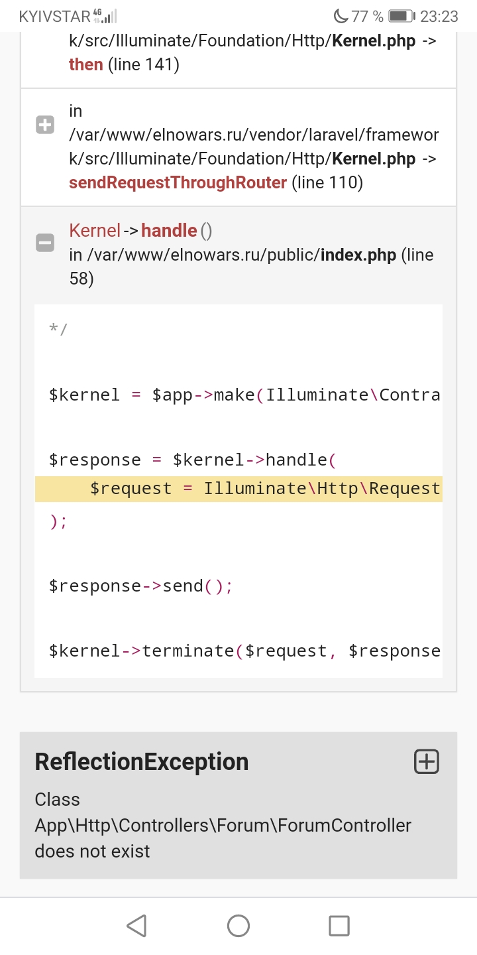Tap the Android home circle button
The width and height of the screenshot is (477, 955).
[x=238, y=925]
